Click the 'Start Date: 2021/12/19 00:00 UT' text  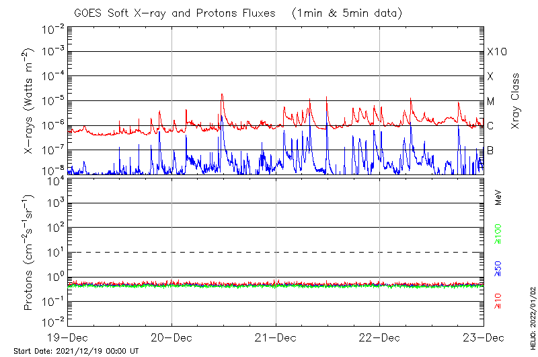point(76,351)
